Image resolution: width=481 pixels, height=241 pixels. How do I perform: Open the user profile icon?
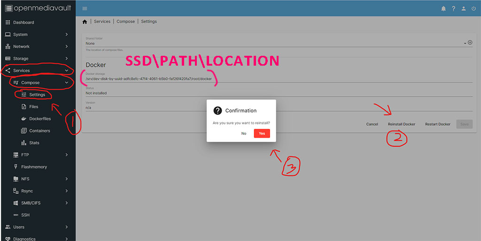click(x=463, y=8)
